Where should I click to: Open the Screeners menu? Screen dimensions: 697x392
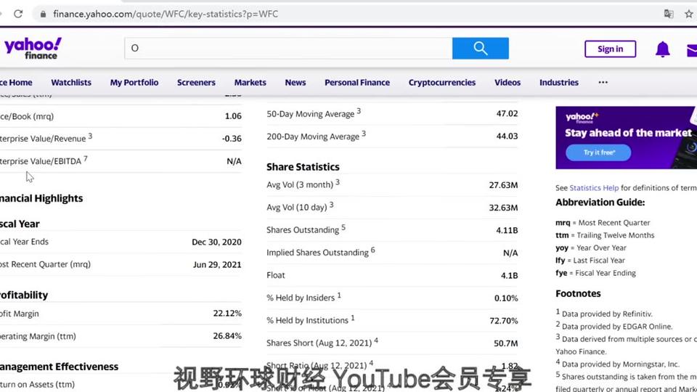point(196,82)
